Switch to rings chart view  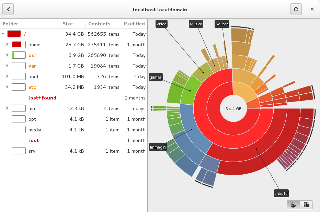coord(293,205)
